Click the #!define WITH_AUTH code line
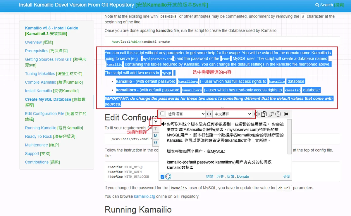This screenshot has width=351, height=216. point(124,172)
